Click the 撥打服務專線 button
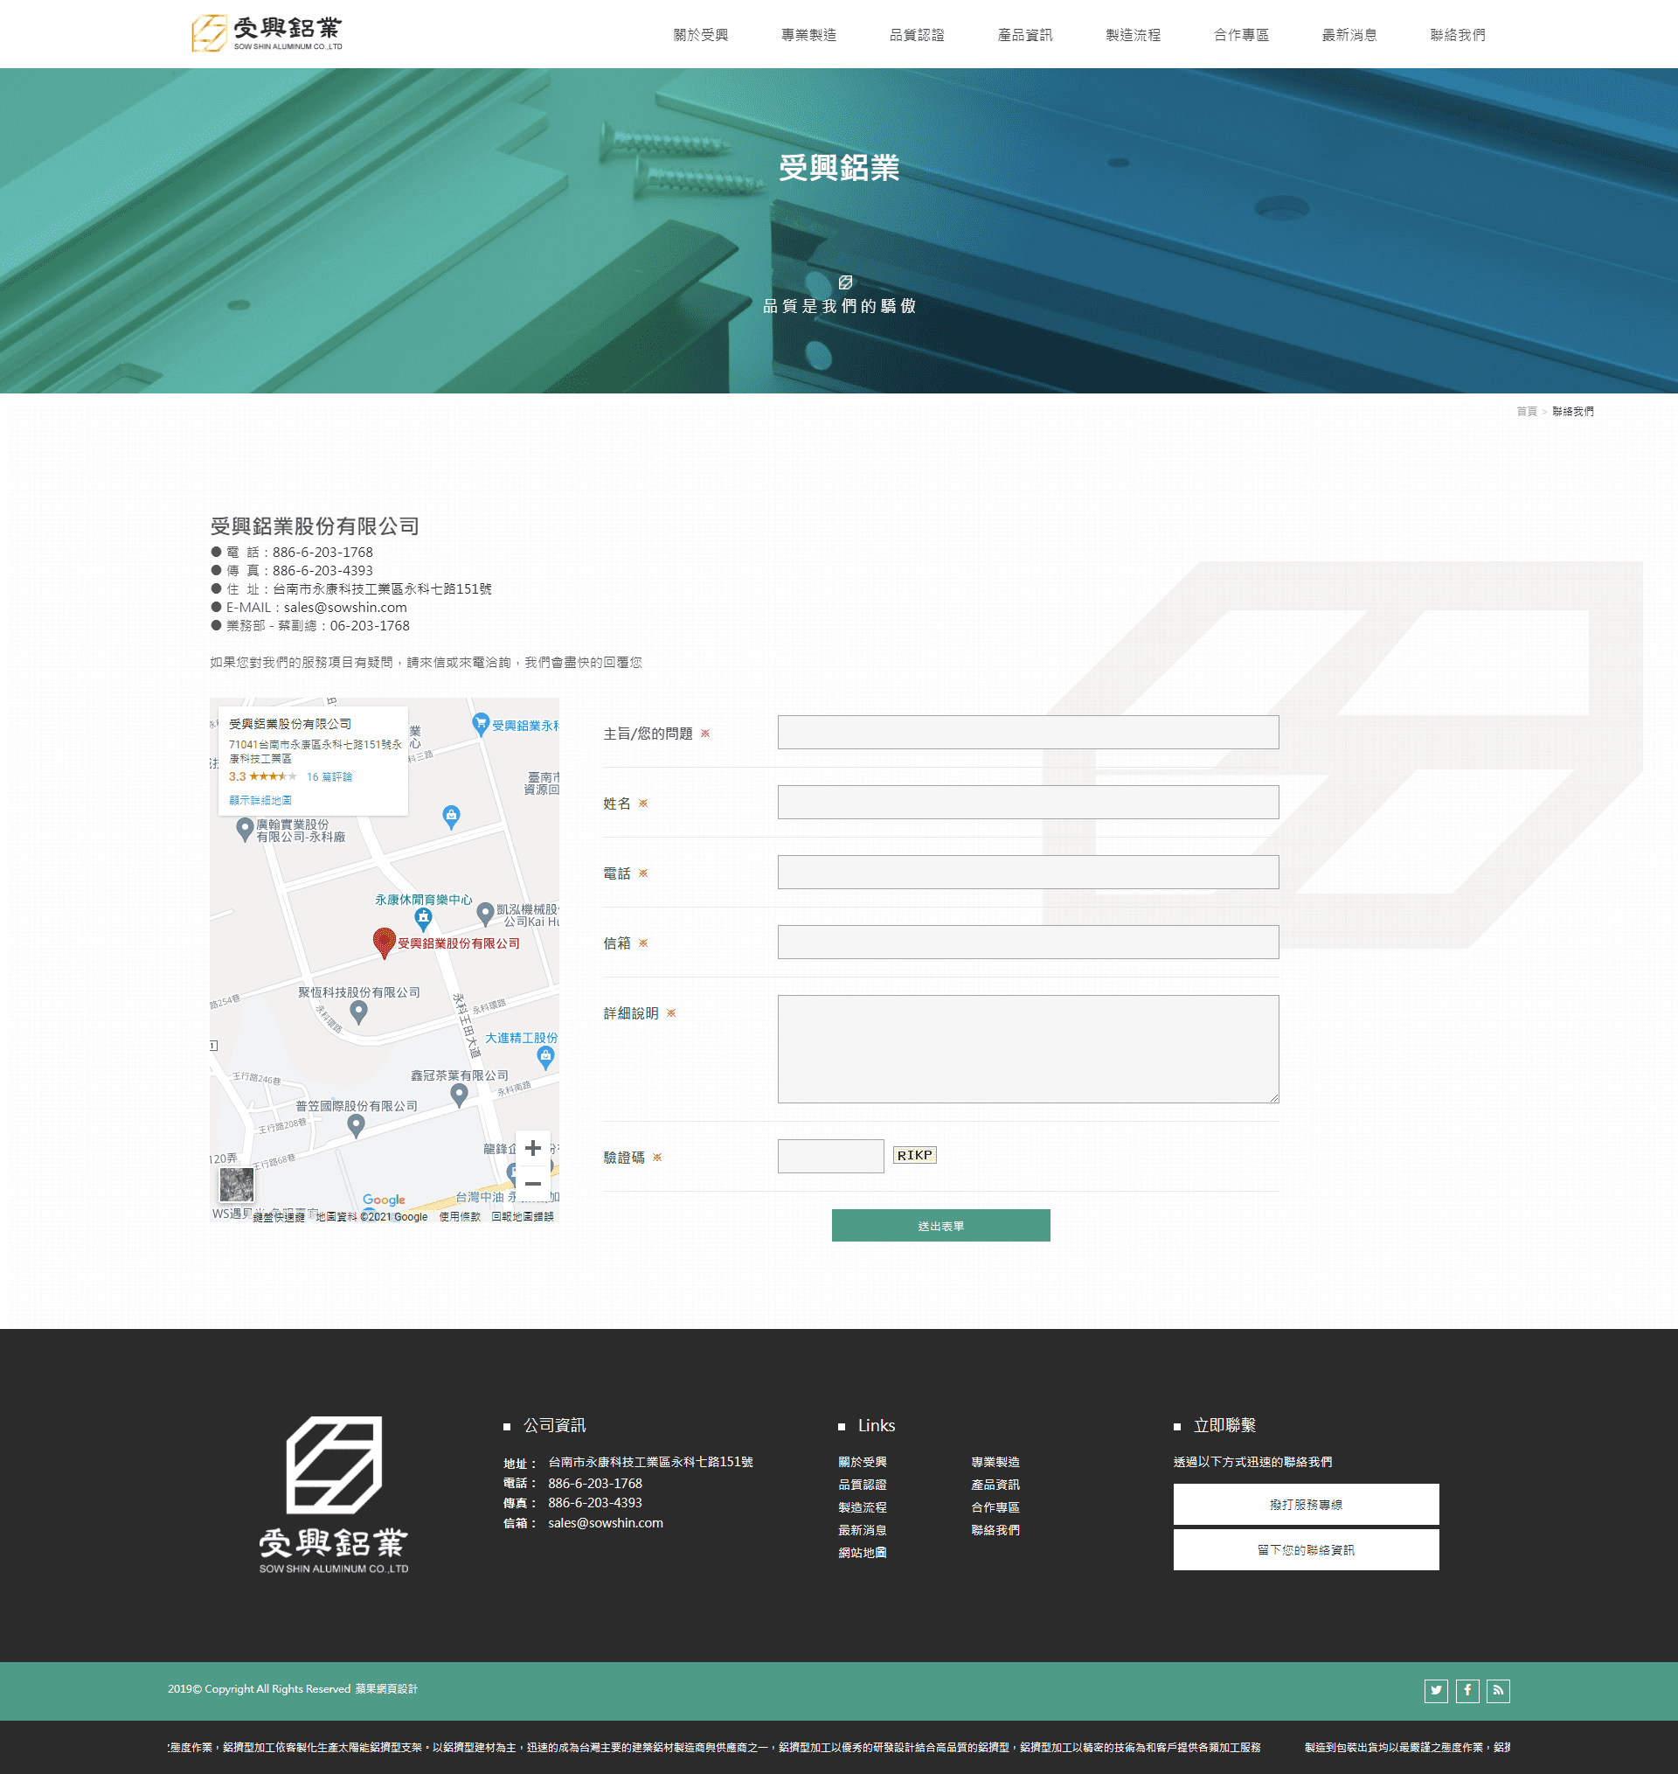The width and height of the screenshot is (1678, 1774). tap(1306, 1505)
